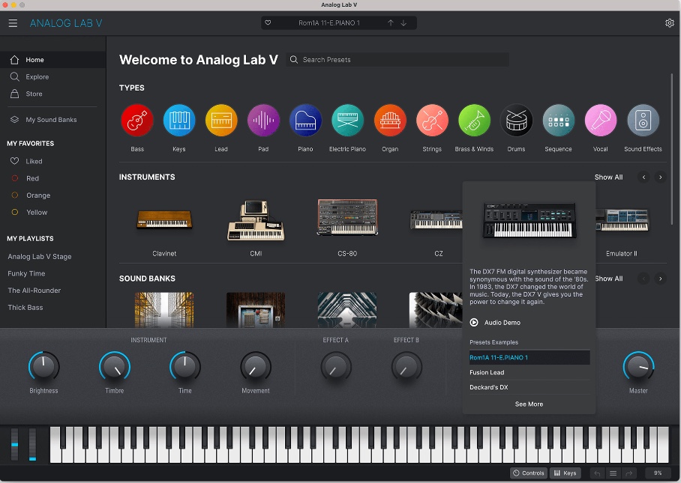Click the redo arrow in bottom bar
The image size is (681, 483).
click(x=629, y=473)
